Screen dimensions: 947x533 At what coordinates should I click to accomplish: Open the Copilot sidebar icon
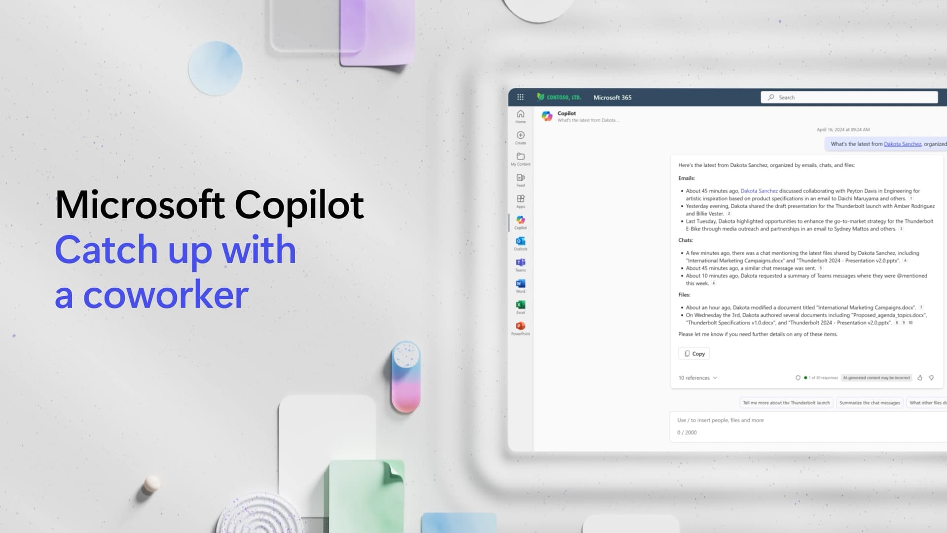click(520, 220)
